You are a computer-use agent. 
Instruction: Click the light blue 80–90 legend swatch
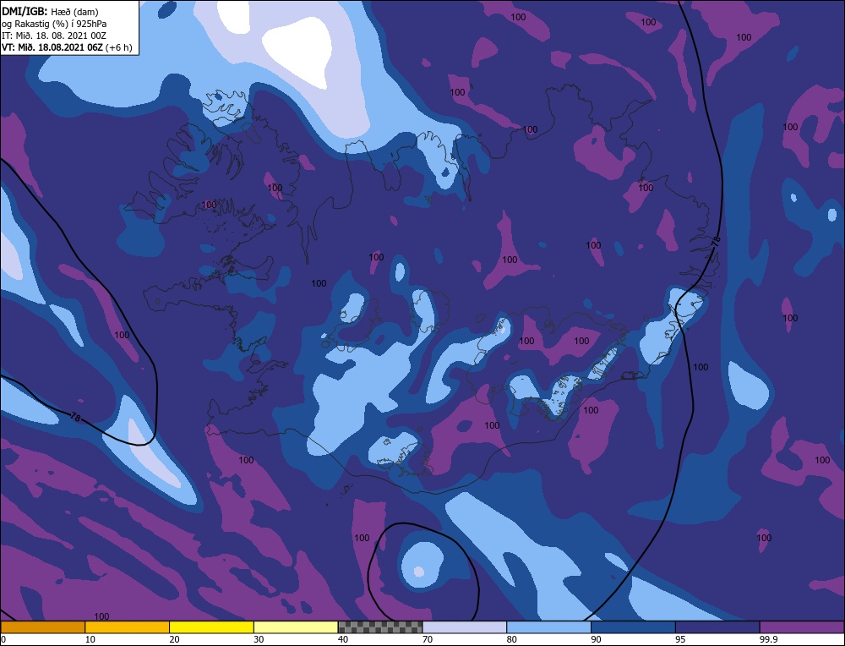click(x=548, y=627)
